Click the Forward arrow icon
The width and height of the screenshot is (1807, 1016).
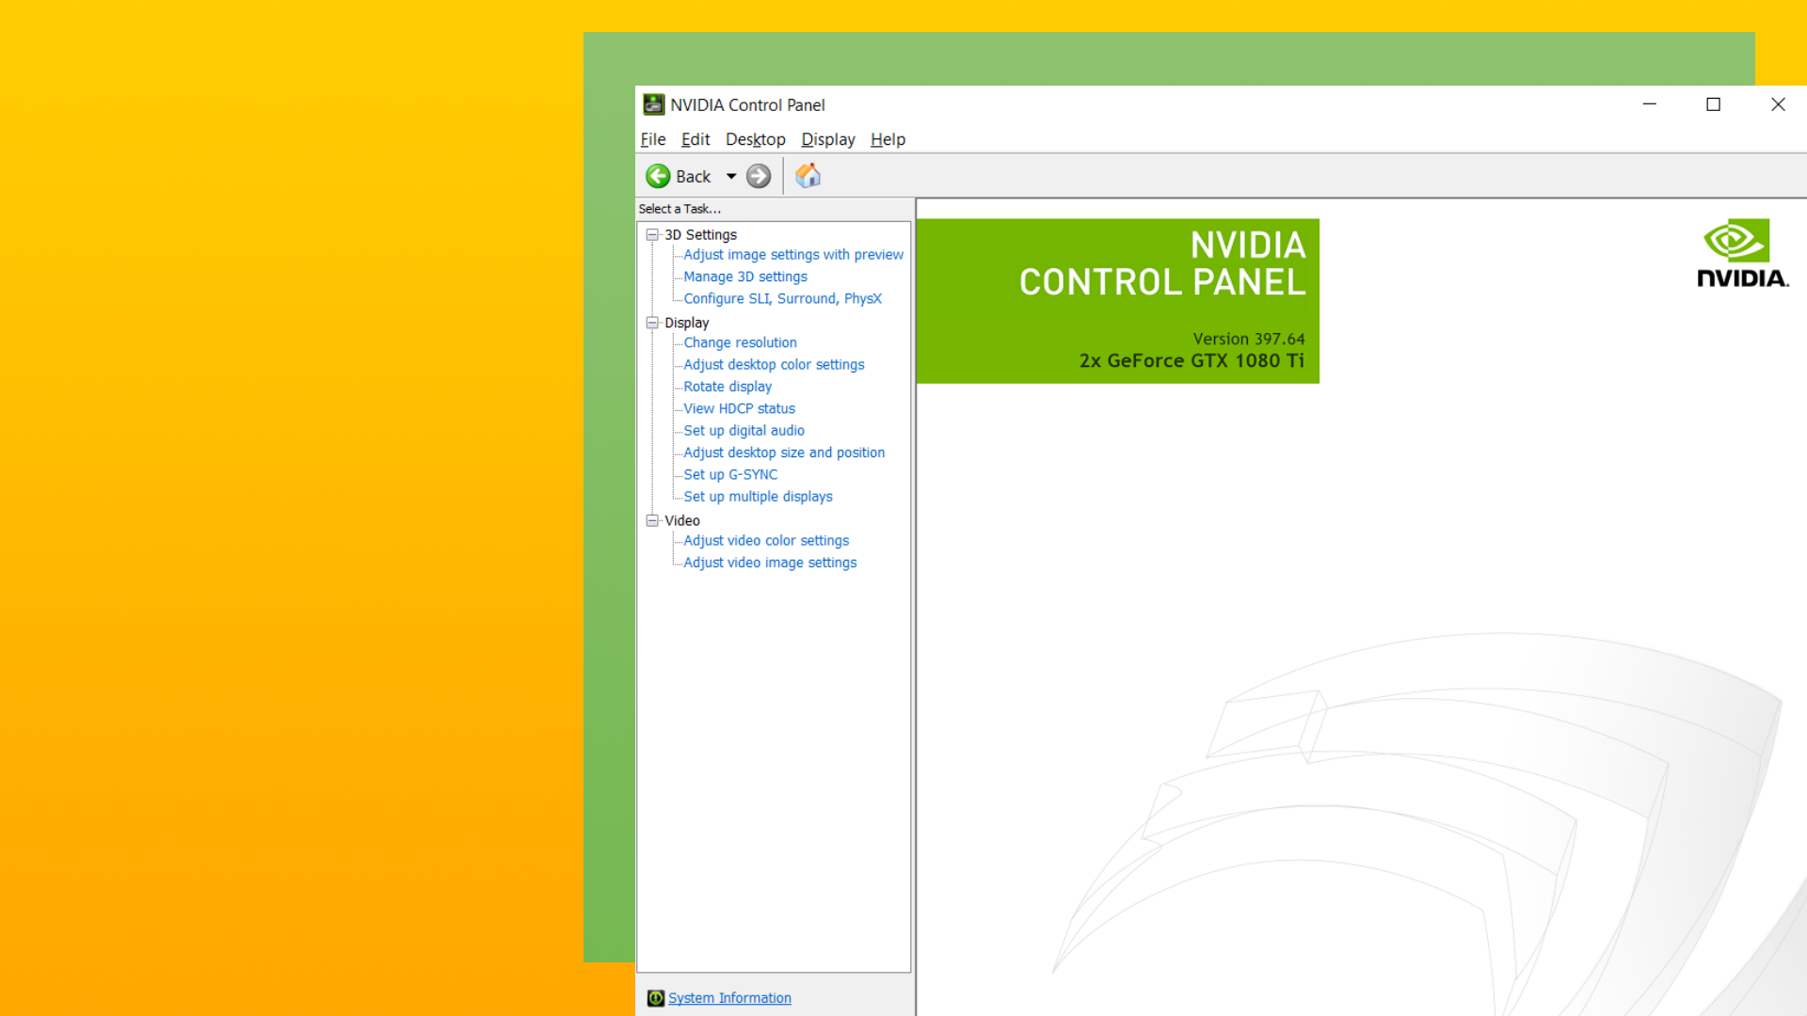(759, 176)
